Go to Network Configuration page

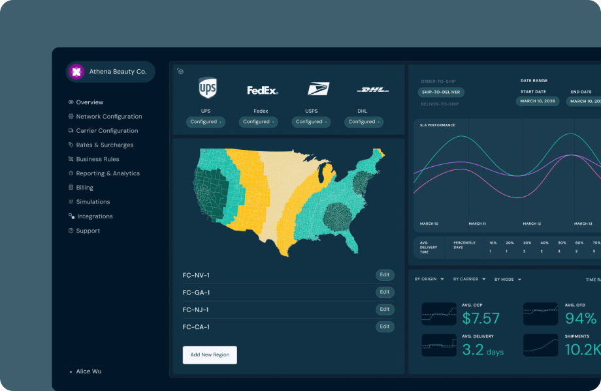coord(109,116)
